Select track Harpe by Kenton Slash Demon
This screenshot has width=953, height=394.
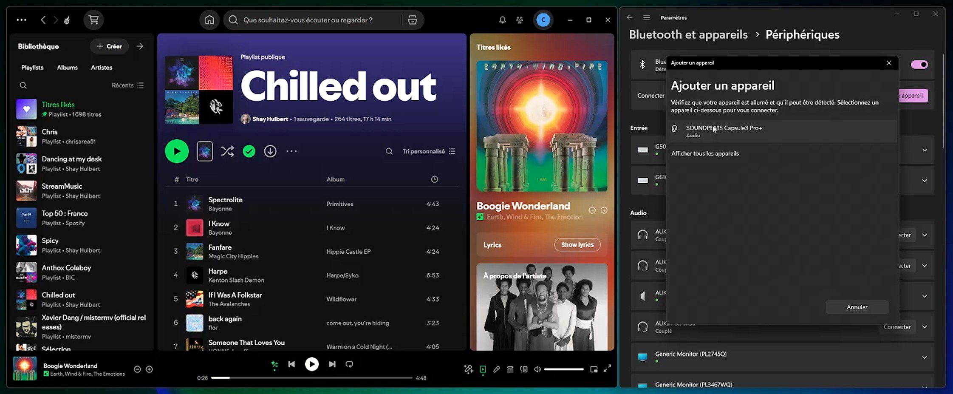312,275
